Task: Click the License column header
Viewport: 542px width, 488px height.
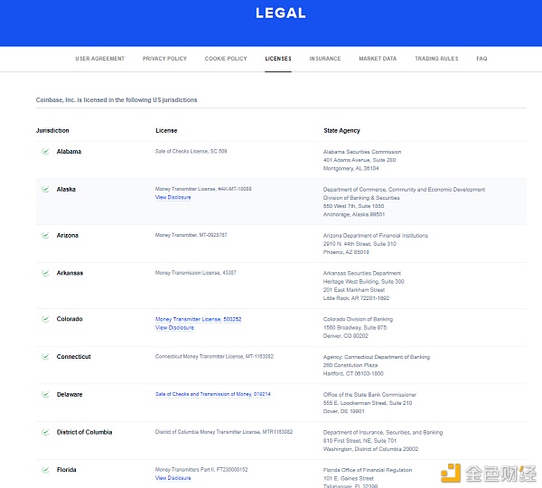Action: 166,130
